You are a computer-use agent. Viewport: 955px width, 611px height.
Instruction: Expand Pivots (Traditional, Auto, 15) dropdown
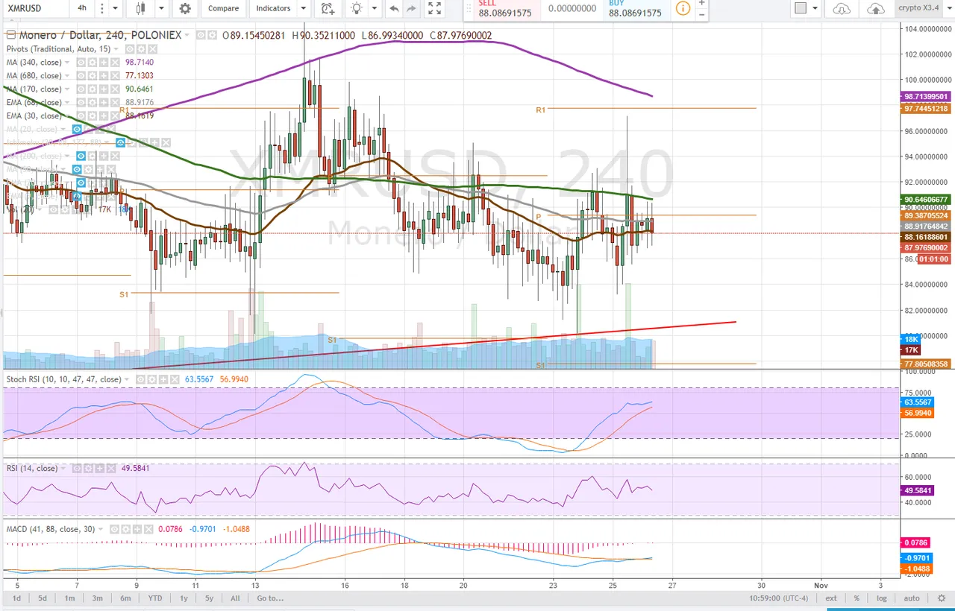click(x=116, y=49)
